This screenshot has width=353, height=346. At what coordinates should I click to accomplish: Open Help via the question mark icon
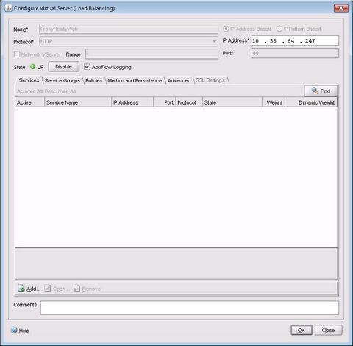coord(14,331)
